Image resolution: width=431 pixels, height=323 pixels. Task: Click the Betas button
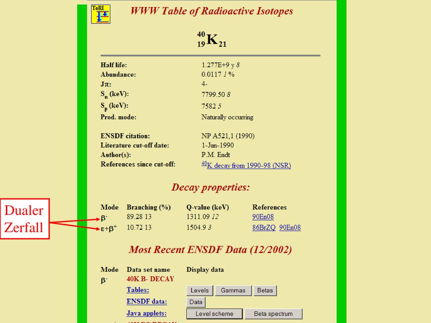[x=265, y=290]
